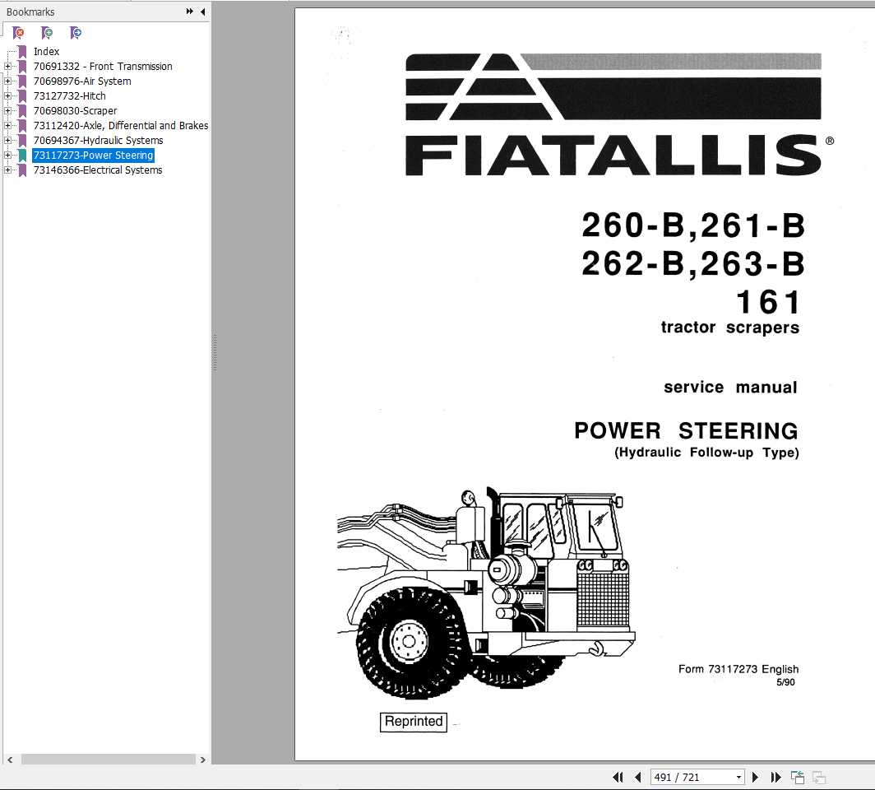The width and height of the screenshot is (875, 790).
Task: Click the Power Steering bookmark ribbon icon
Action: pos(22,156)
